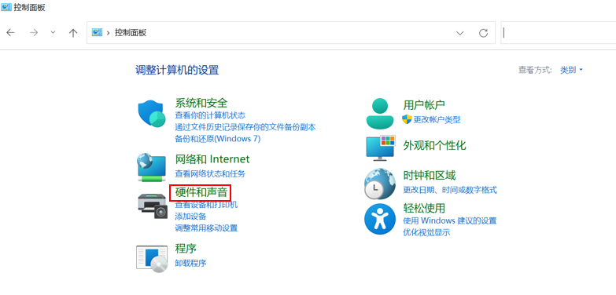Click the 轻松使用 accessibility icon
The image size is (616, 295).
coord(379,219)
